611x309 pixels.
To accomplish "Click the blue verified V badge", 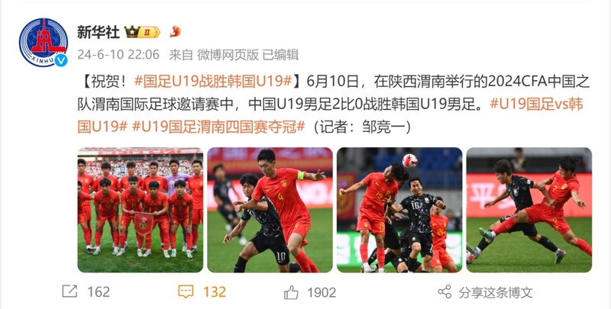I will pos(61,60).
